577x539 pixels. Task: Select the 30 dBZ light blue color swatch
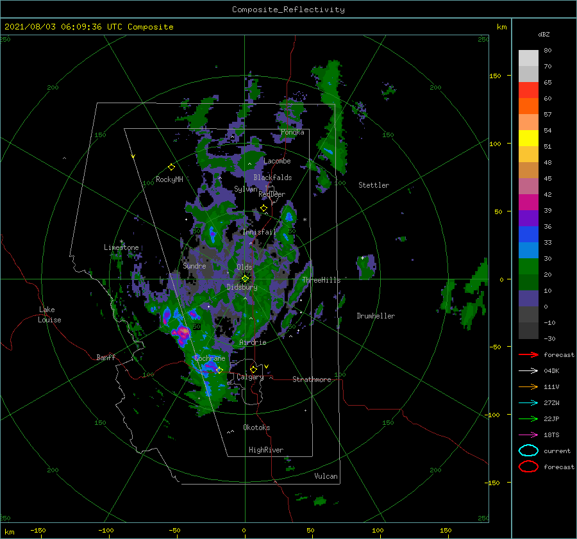click(528, 250)
